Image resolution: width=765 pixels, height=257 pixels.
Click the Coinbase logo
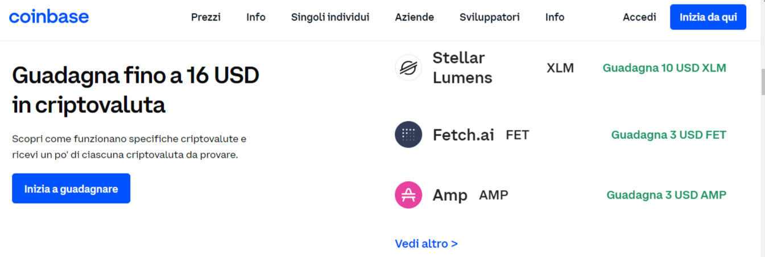[x=49, y=17]
